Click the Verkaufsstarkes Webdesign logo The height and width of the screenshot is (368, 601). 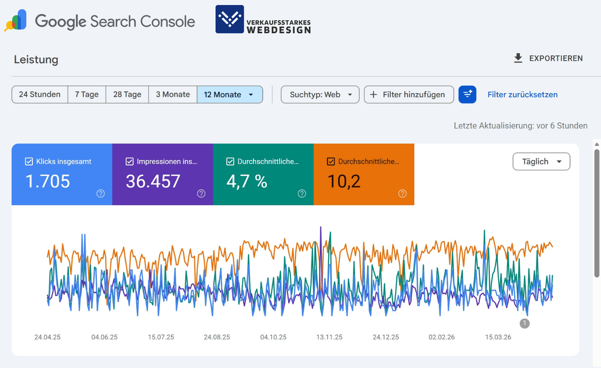click(x=229, y=19)
